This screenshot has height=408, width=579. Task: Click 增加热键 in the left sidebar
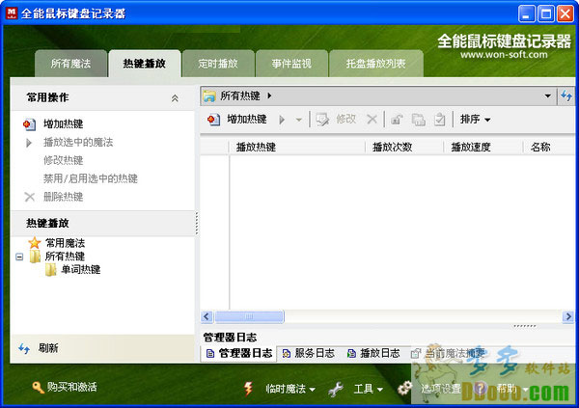point(63,124)
